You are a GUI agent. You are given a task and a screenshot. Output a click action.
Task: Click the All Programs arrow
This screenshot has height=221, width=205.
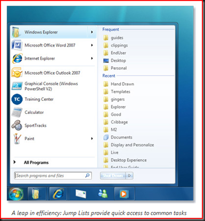click(15, 162)
